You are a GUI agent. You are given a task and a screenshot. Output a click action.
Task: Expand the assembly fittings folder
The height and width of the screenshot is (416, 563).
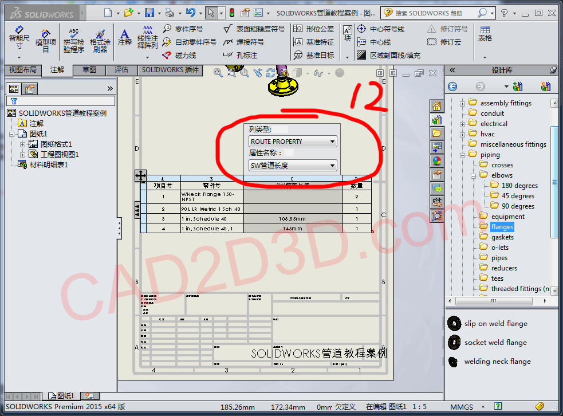462,104
